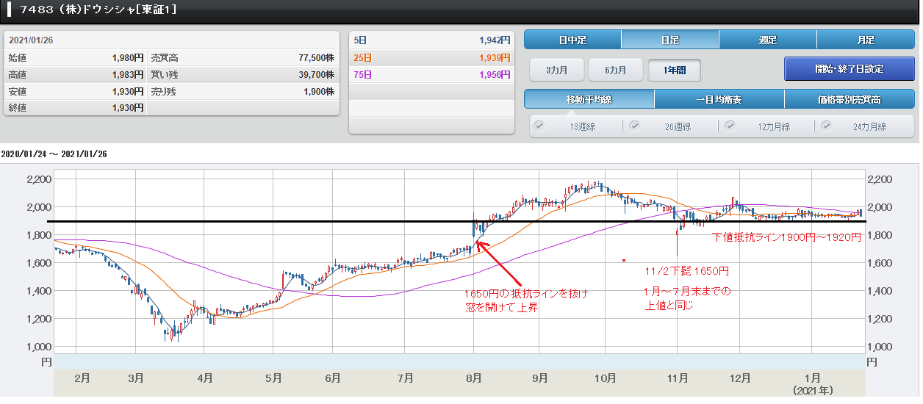Toggle the 13週線 checkbox

point(539,126)
